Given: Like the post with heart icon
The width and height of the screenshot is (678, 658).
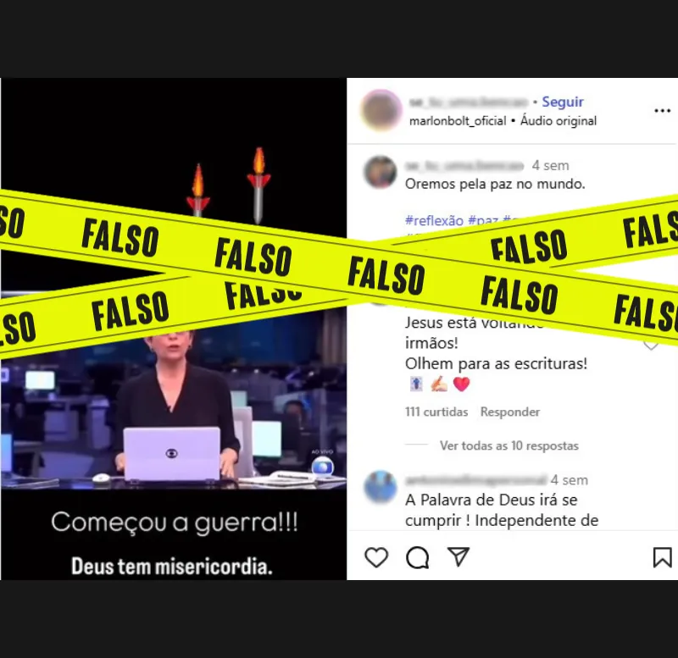Looking at the screenshot, I should click(x=376, y=557).
